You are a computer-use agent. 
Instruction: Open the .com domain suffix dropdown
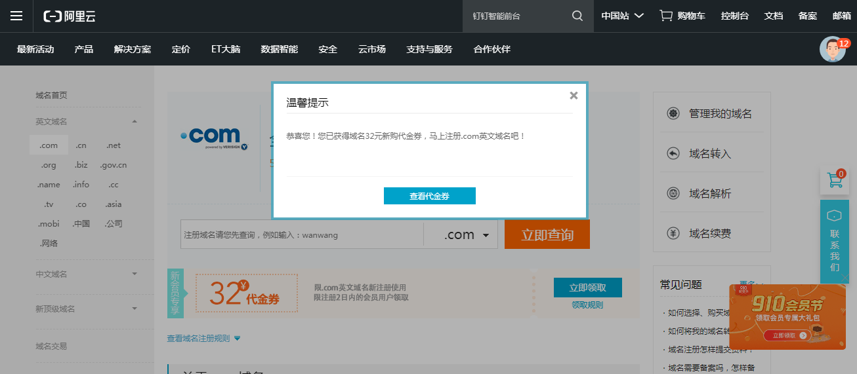[467, 235]
